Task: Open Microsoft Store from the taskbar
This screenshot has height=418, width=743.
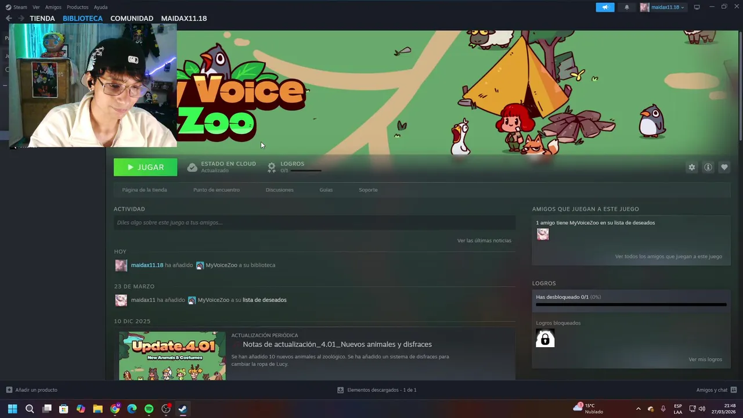Action: point(64,409)
